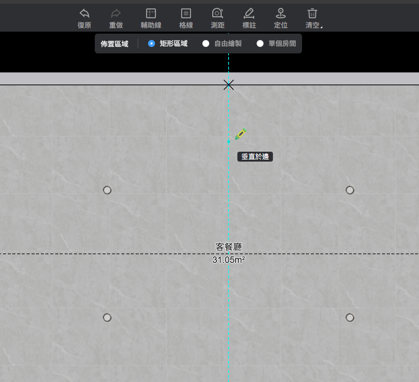This screenshot has width=419, height=382.
Task: Click the 重做 redo arrow icon
Action: (116, 13)
